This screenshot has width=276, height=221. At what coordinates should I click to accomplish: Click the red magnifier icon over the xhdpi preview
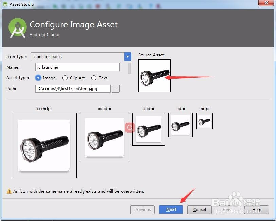(130, 128)
